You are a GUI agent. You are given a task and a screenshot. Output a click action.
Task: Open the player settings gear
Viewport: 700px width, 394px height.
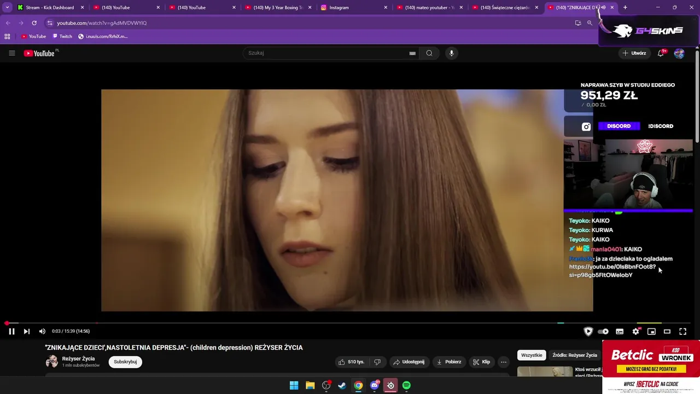click(x=635, y=331)
